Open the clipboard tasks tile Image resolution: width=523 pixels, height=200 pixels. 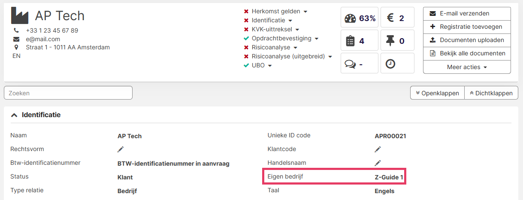coord(360,41)
